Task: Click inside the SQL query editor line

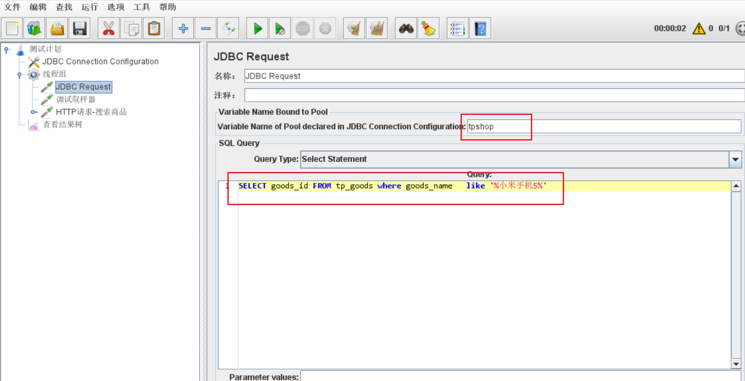Action: tap(484, 186)
